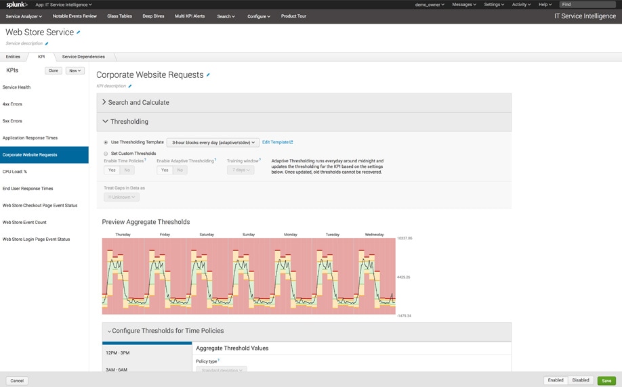Set the service state to Disabled
The height and width of the screenshot is (387, 622).
pyautogui.click(x=581, y=380)
